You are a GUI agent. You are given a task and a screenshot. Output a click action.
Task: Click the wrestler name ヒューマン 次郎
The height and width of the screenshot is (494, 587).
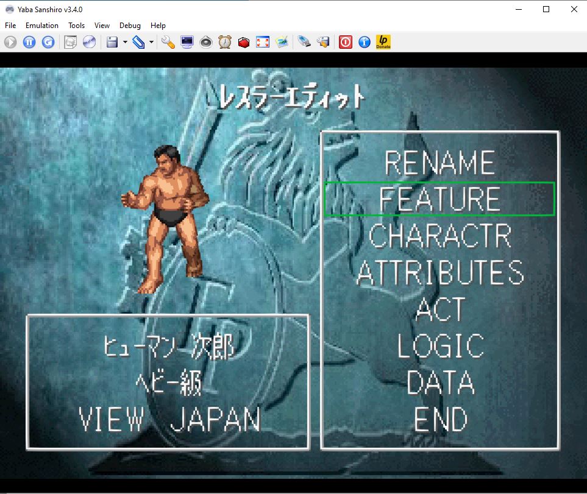tap(169, 346)
